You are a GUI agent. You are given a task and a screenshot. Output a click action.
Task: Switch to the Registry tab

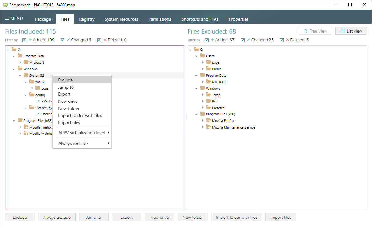tap(87, 19)
